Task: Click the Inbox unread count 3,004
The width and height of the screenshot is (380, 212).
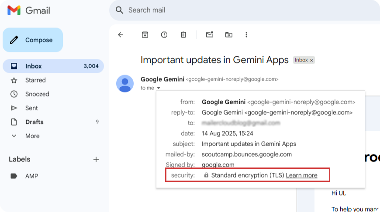Action: coord(91,66)
